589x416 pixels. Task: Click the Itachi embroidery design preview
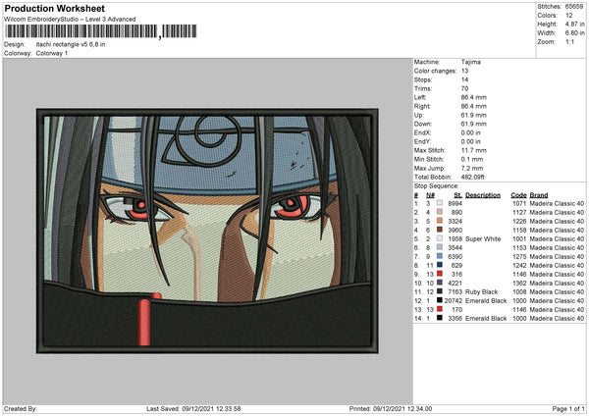(207, 231)
